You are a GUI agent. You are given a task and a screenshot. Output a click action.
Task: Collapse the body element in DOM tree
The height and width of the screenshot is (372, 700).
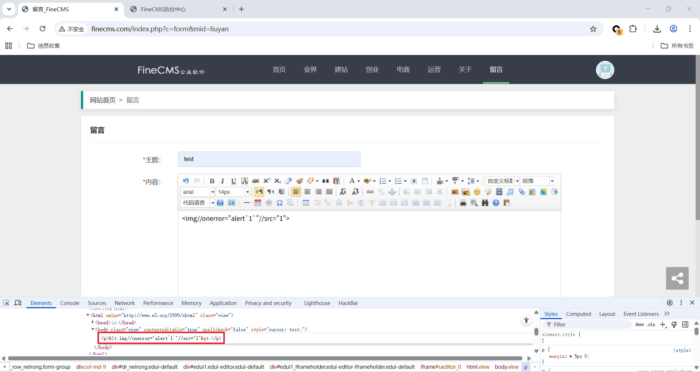[x=93, y=329]
